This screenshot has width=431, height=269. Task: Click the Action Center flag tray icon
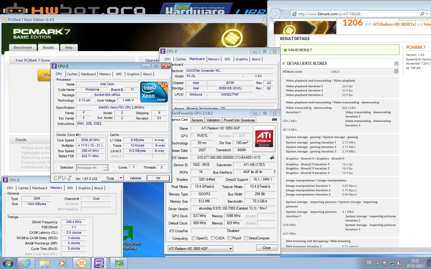click(x=385, y=263)
